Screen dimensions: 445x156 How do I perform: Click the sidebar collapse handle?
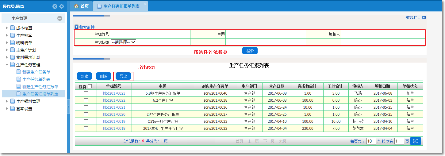tap(68, 106)
